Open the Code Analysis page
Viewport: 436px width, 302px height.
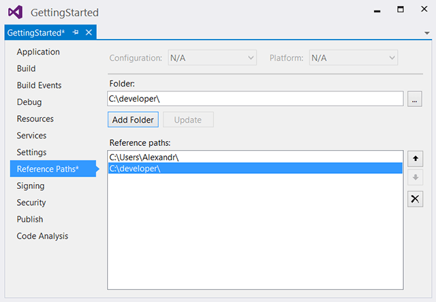42,236
